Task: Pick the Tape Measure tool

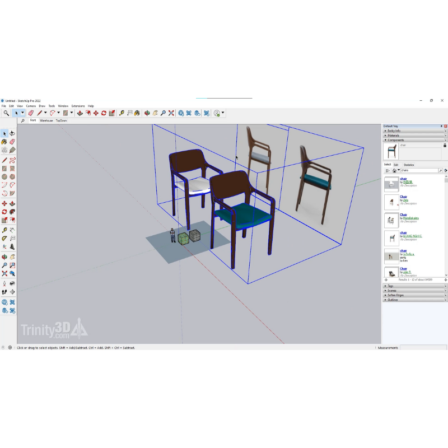Action: click(122, 113)
